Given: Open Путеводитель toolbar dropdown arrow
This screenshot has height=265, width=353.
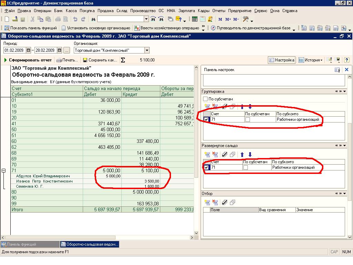Looking at the screenshot, I should [294, 30].
